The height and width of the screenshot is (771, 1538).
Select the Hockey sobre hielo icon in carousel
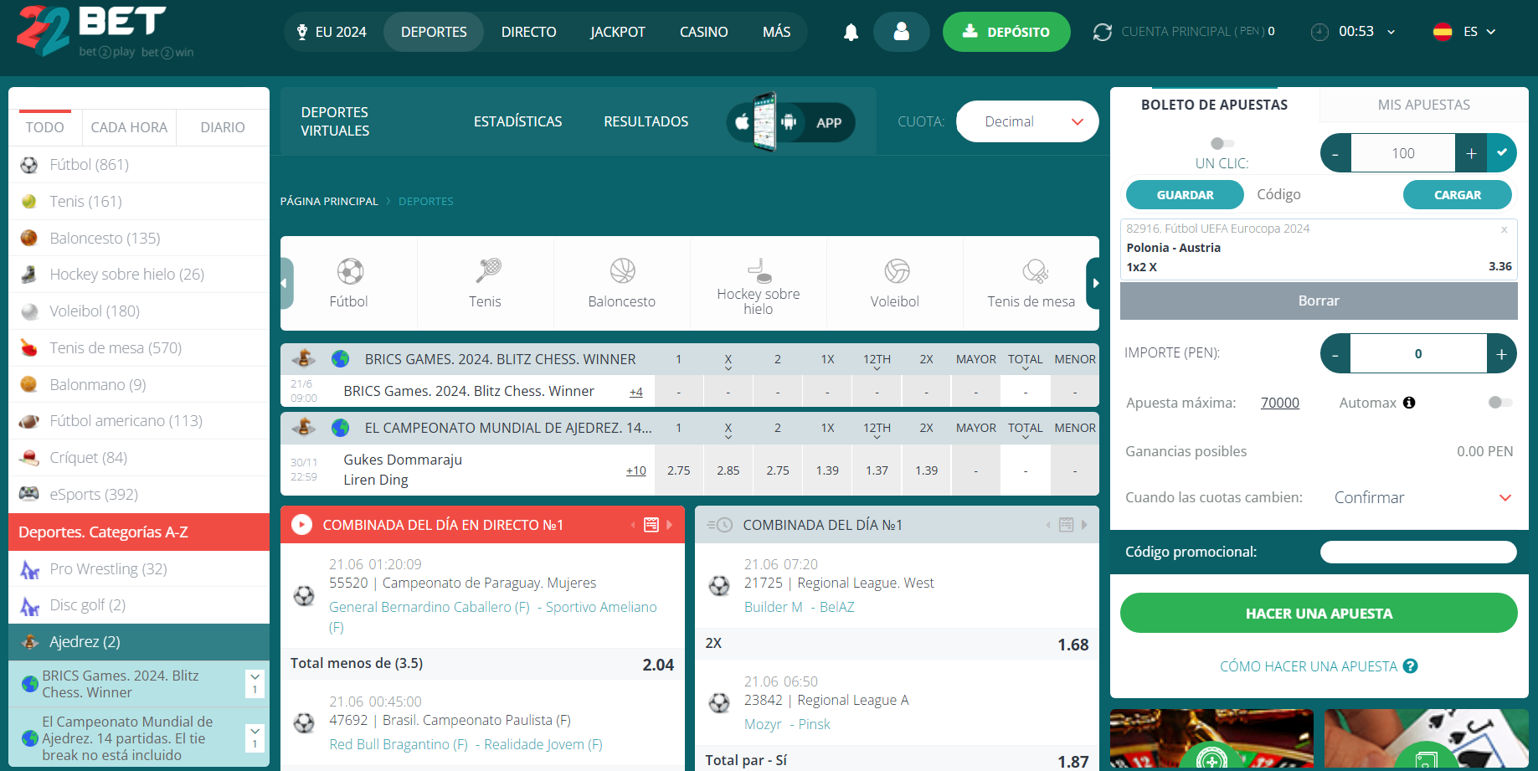click(x=759, y=270)
